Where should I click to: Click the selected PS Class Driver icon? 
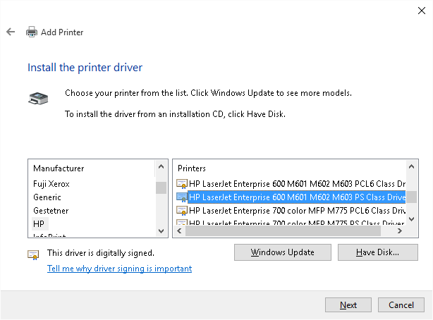[x=182, y=197]
